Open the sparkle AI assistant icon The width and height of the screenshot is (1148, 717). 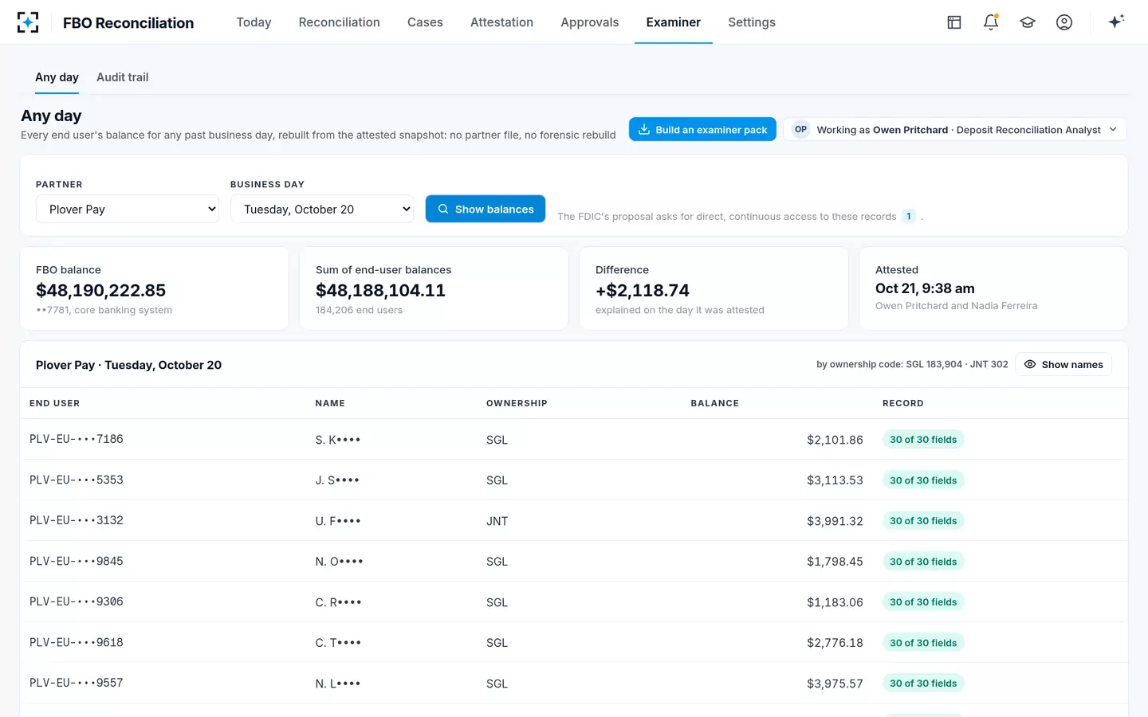(1116, 22)
